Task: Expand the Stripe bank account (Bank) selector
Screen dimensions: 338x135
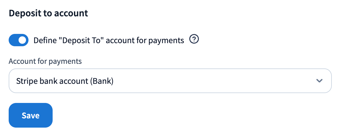Action: (170, 81)
